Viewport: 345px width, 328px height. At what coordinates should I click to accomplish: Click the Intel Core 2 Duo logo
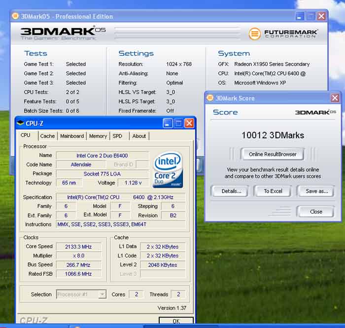coord(168,169)
